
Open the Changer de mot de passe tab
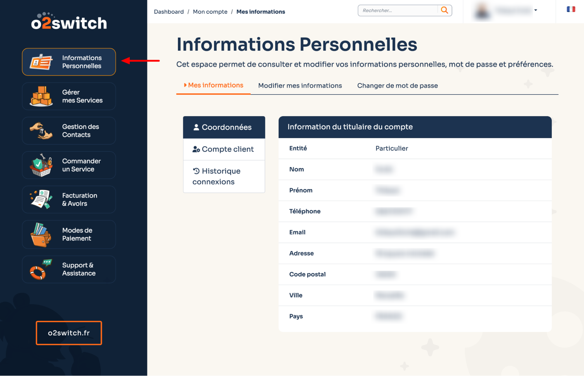pos(397,85)
